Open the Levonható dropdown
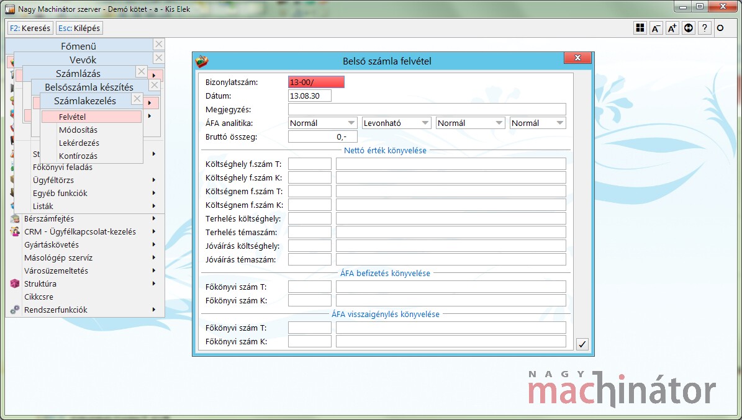The image size is (742, 420). (x=396, y=123)
